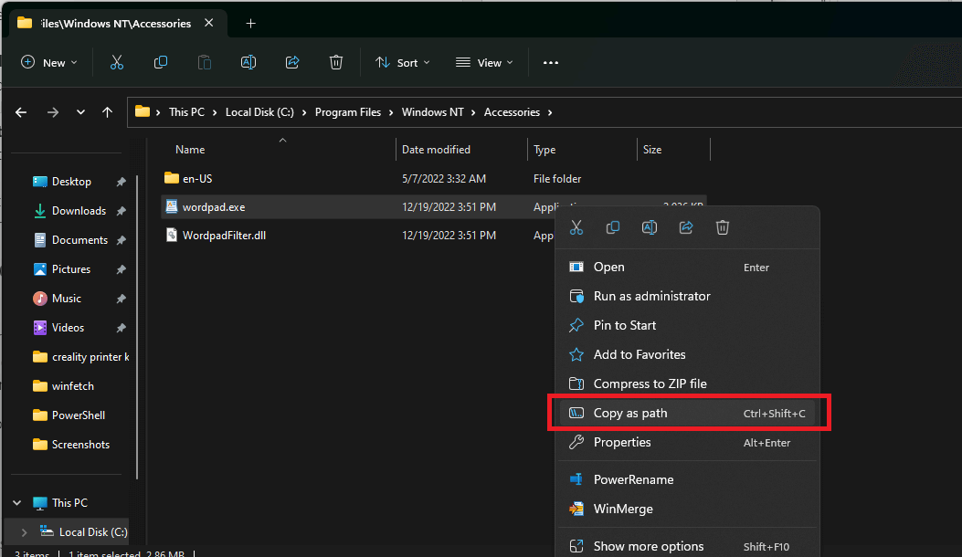Sort by the Date modified column header
962x557 pixels.
click(436, 150)
